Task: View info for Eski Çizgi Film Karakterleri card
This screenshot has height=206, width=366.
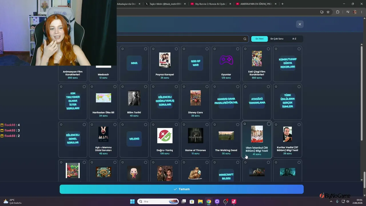Action: (x=245, y=49)
